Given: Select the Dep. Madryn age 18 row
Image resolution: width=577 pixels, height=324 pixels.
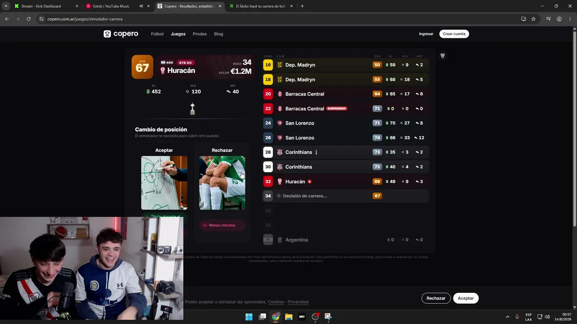Looking at the screenshot, I should click(345, 80).
